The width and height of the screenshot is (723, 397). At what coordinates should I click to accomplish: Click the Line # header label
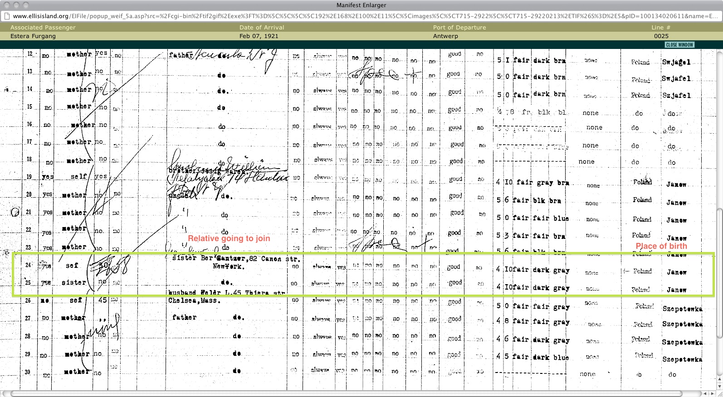point(661,27)
